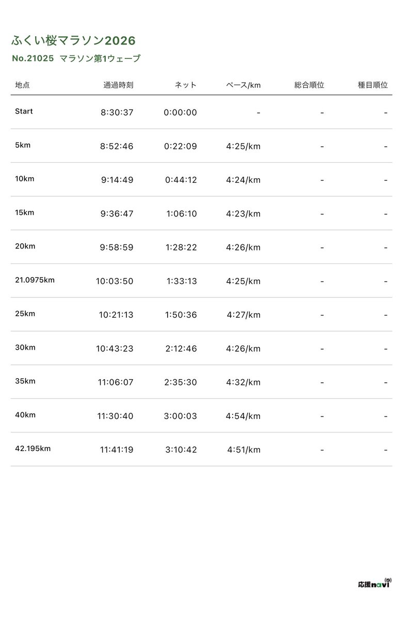Click the finish net time 3:10:42
Viewport: 403px width, 620px height.
pyautogui.click(x=181, y=450)
